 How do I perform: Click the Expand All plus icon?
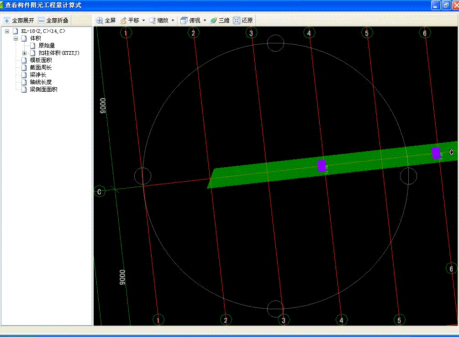tap(7, 21)
